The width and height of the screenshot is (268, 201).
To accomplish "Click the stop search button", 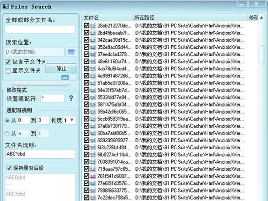I will (61, 69).
